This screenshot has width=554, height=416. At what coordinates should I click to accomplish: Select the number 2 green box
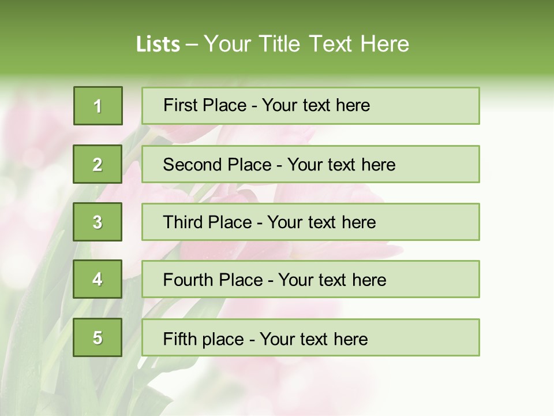click(98, 164)
